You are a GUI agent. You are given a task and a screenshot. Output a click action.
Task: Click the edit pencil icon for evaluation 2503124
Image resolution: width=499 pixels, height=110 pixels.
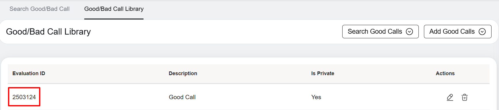pyautogui.click(x=450, y=97)
